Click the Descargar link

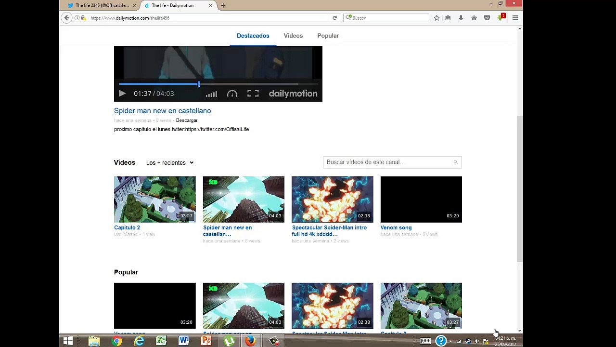click(x=187, y=120)
